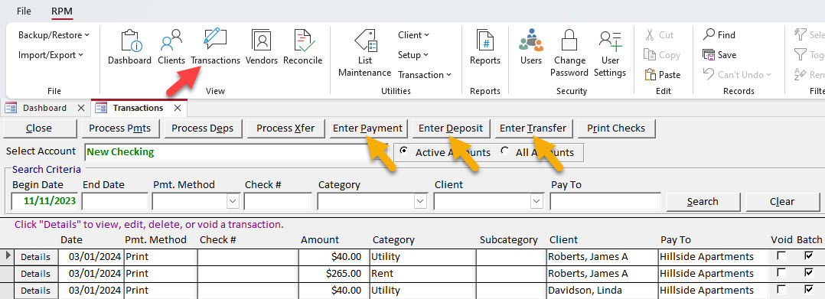This screenshot has height=299, width=825.
Task: Click the Begin Date field
Action: 44,201
